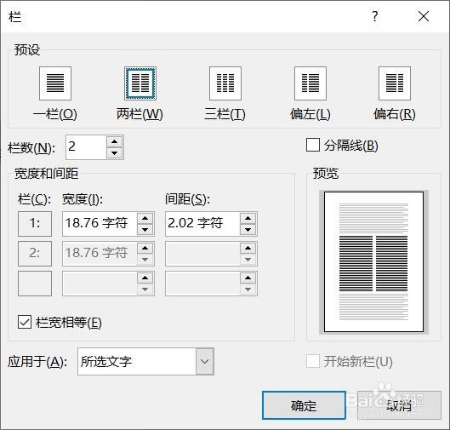The image size is (450, 430).
Task: Click up arrow of third row width
Action: pos(145,278)
